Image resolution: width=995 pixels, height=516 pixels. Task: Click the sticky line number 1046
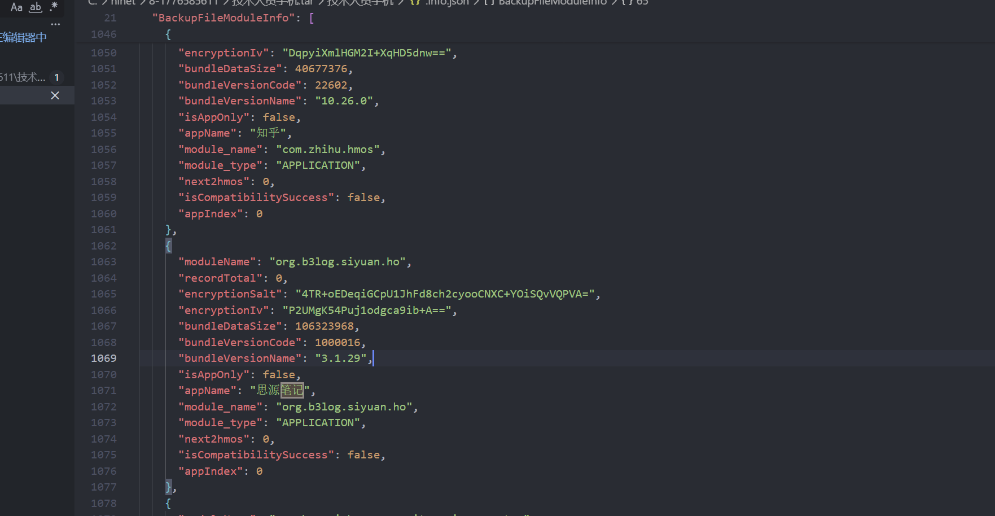(103, 34)
